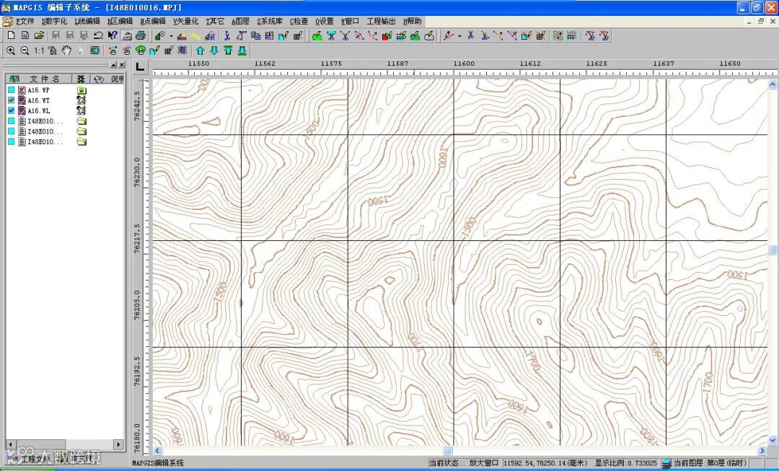Click the file panel collapse arrow button

click(113, 65)
